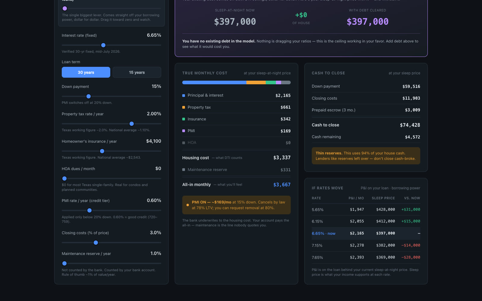The width and height of the screenshot is (482, 301).
Task: Click the All-in monthly value $3,667
Action: pos(282,185)
